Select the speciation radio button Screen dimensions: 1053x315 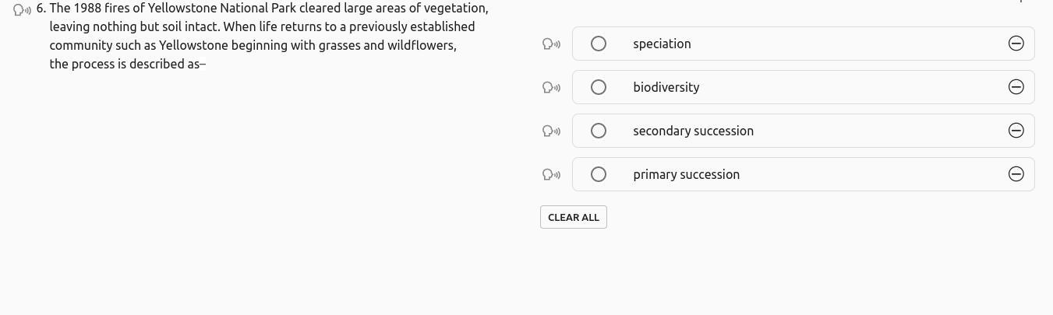tap(599, 44)
